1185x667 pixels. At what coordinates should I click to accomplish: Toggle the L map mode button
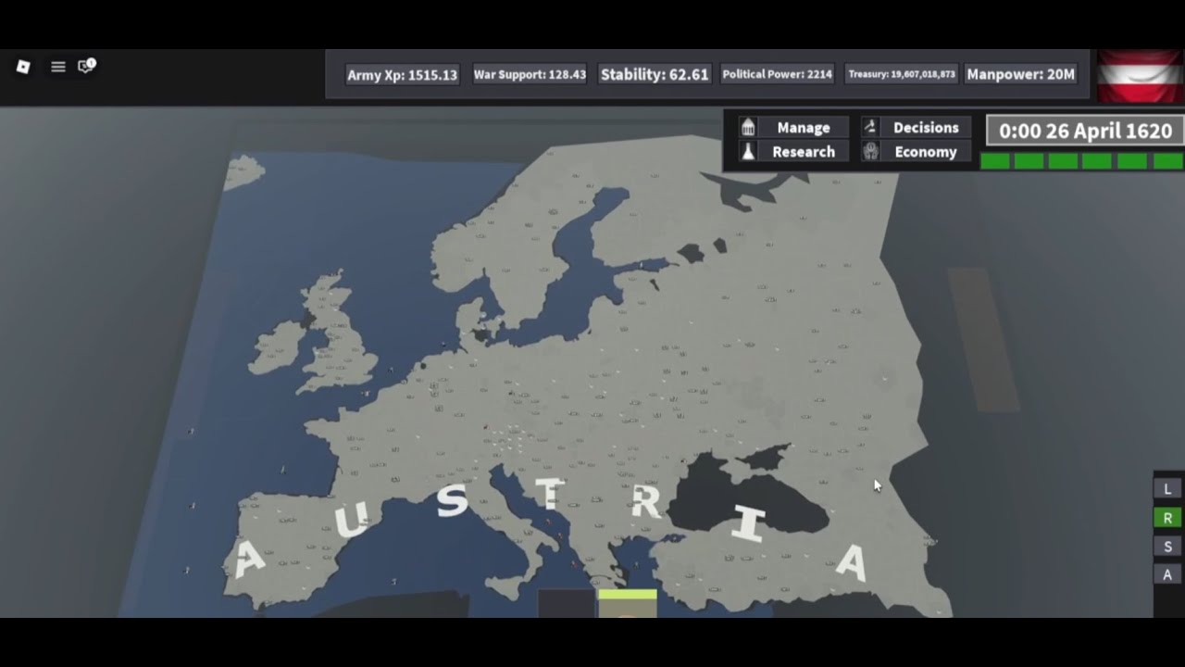pyautogui.click(x=1167, y=489)
